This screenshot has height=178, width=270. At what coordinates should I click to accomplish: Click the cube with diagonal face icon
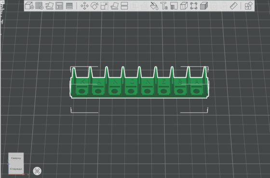point(184,6)
